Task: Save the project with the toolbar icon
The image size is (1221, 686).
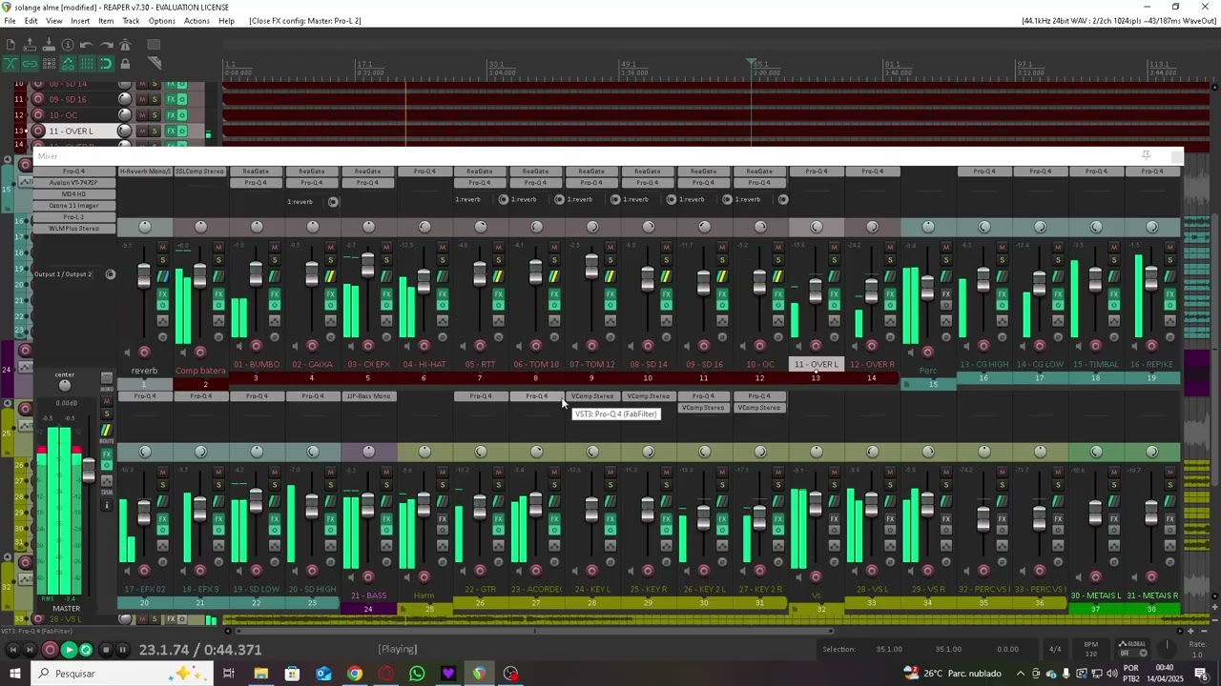Action: click(x=49, y=45)
